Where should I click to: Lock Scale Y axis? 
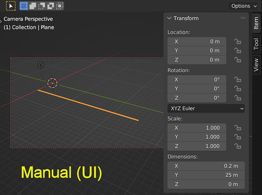tap(237, 137)
